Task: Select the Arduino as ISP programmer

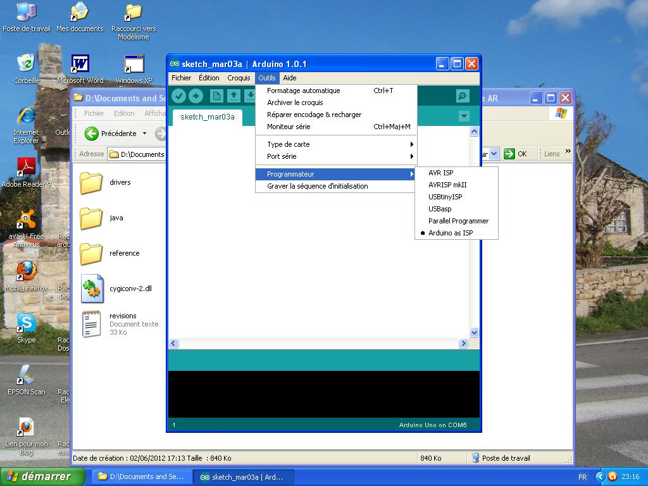Action: point(450,233)
